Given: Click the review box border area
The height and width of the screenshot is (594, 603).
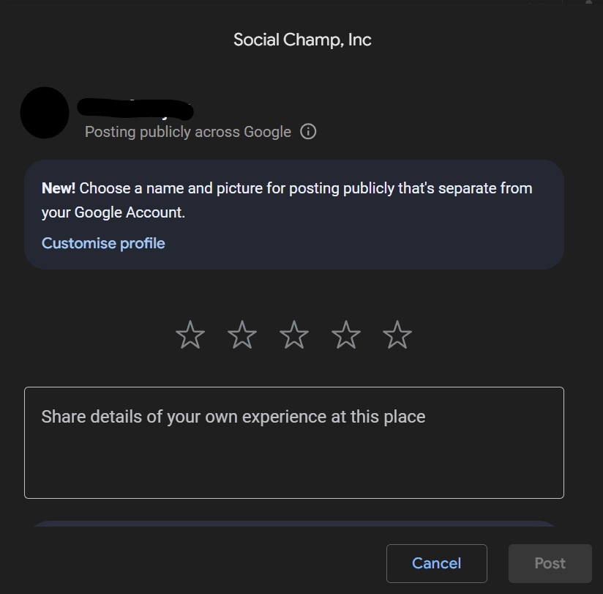Looking at the screenshot, I should [x=293, y=386].
